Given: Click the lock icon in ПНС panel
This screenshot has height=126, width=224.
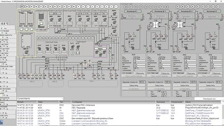Looking at the screenshot, I should (x=100, y=51).
